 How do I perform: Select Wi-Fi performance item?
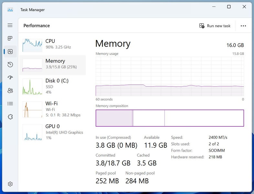(x=53, y=109)
